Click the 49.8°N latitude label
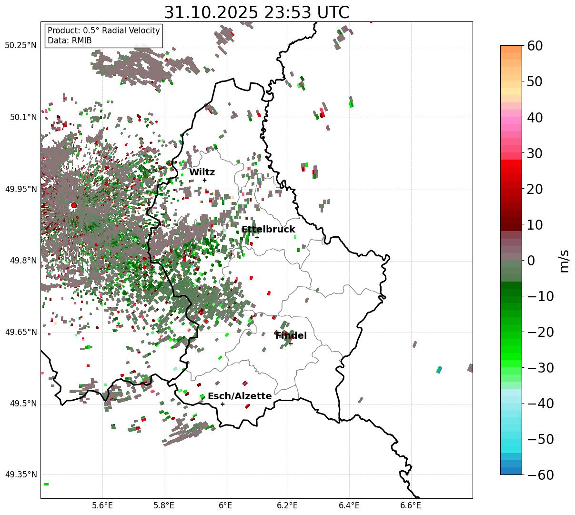This screenshot has height=515, width=575. pos(23,261)
